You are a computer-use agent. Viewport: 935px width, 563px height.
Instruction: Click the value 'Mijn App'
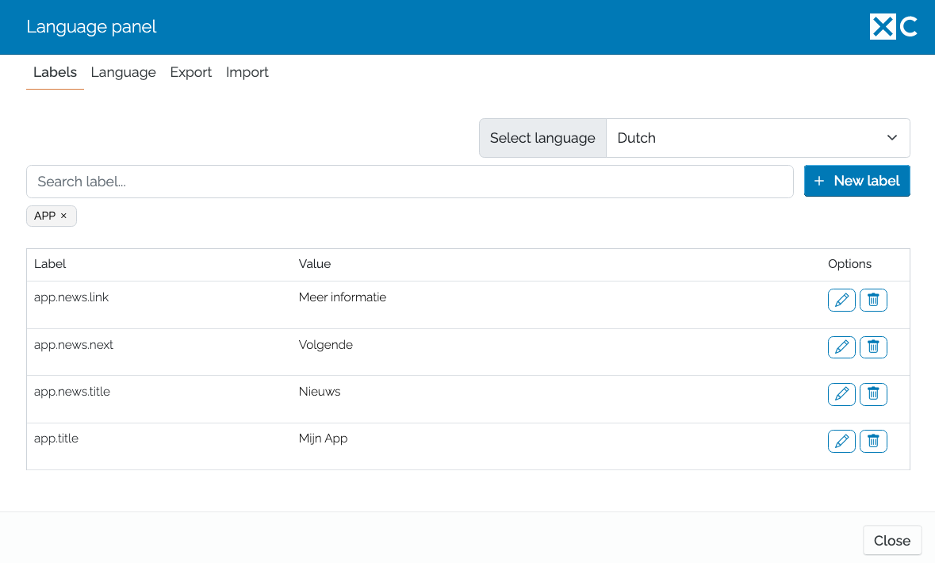(324, 439)
